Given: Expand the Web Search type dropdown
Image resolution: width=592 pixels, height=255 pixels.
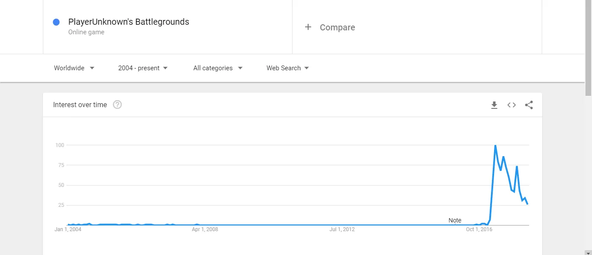Looking at the screenshot, I should click(288, 68).
